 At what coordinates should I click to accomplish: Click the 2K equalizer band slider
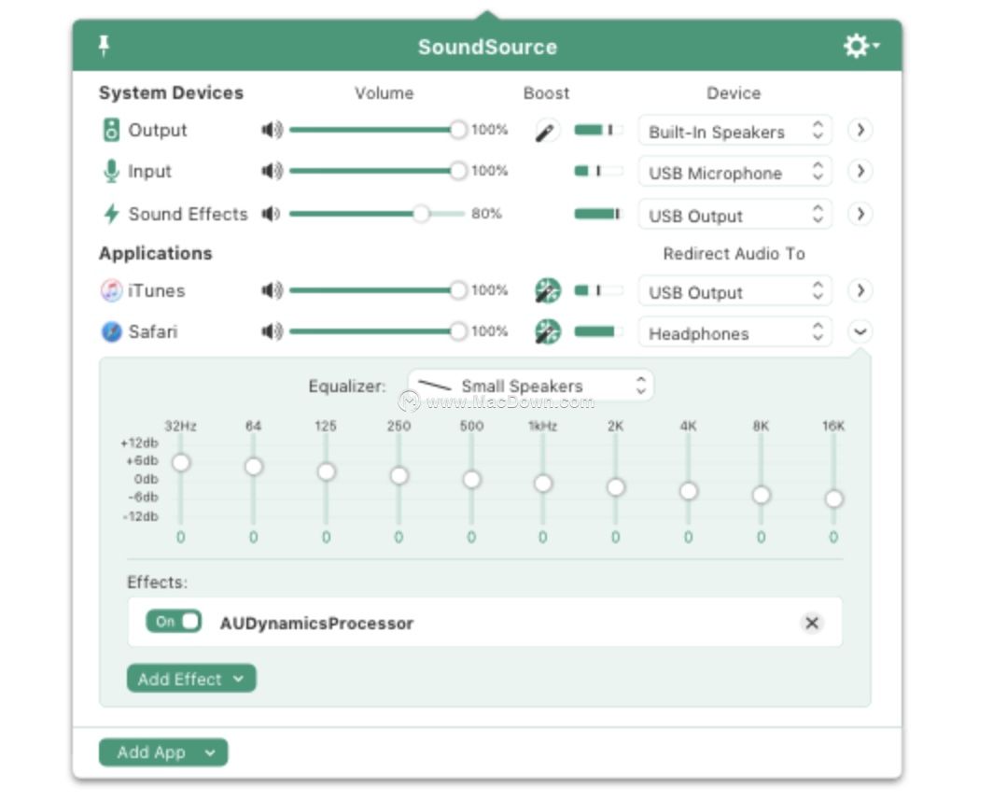pos(616,479)
